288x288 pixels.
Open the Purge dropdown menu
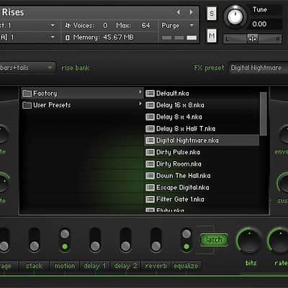tap(178, 25)
